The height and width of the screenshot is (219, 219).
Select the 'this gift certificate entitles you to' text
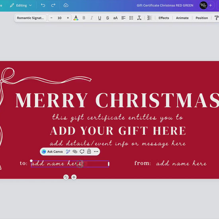pyautogui.click(x=117, y=117)
